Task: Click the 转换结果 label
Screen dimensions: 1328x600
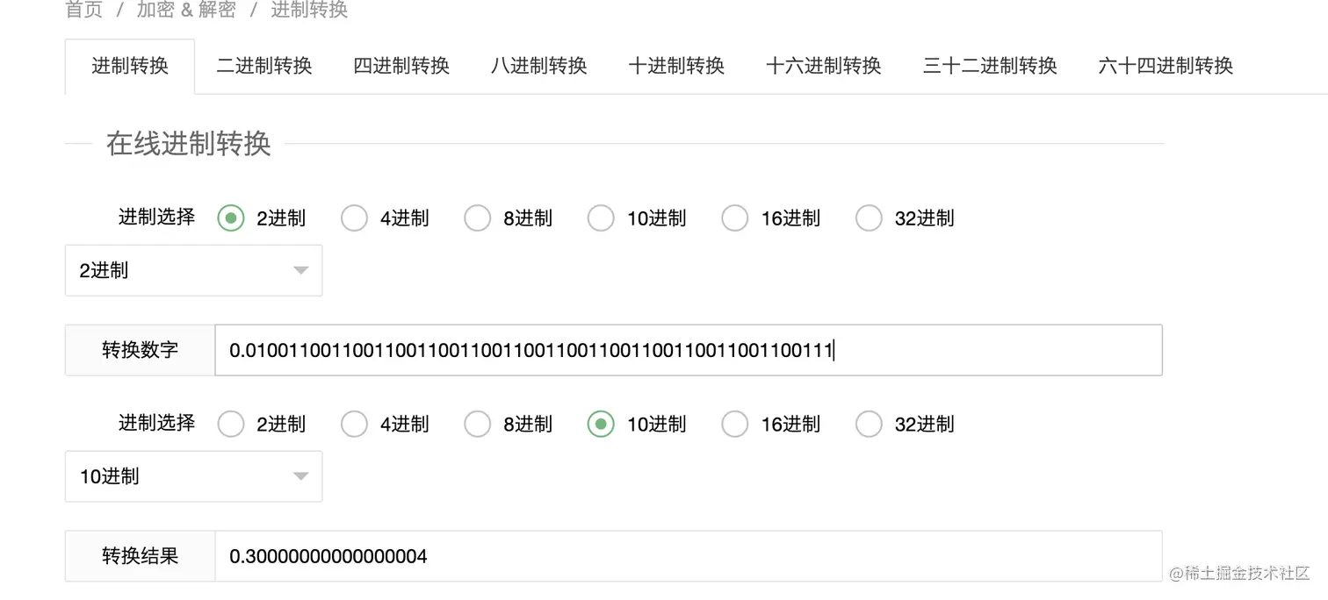Action: pos(141,556)
